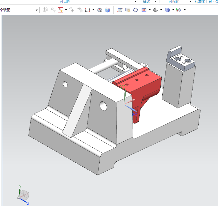This screenshot has height=206, width=218.
Task: Open dropdown beside the rendering style cube
Action: 173,10
